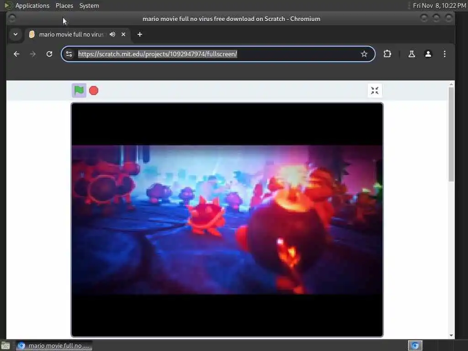The image size is (468, 351).
Task: Click the Scratch stage video area
Action: pyautogui.click(x=227, y=220)
